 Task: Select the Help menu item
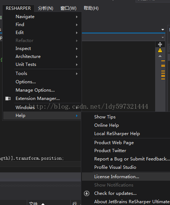[42, 116]
